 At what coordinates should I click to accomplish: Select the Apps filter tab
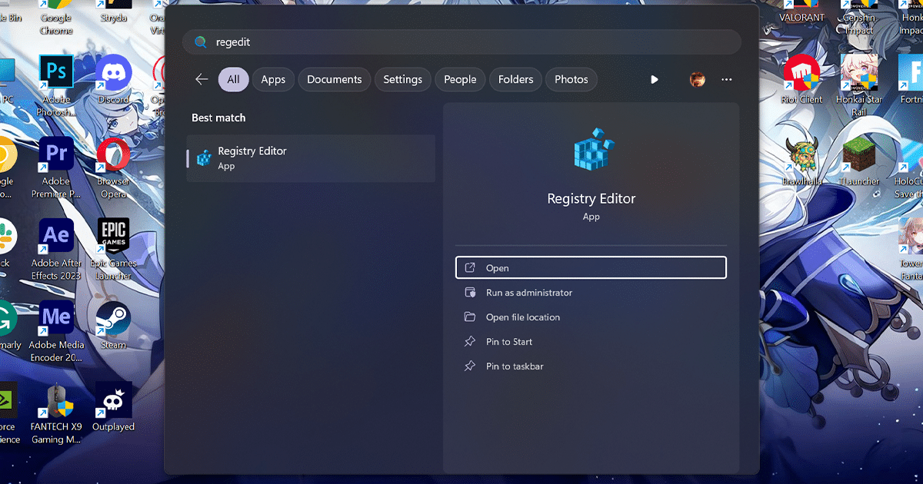pos(273,79)
